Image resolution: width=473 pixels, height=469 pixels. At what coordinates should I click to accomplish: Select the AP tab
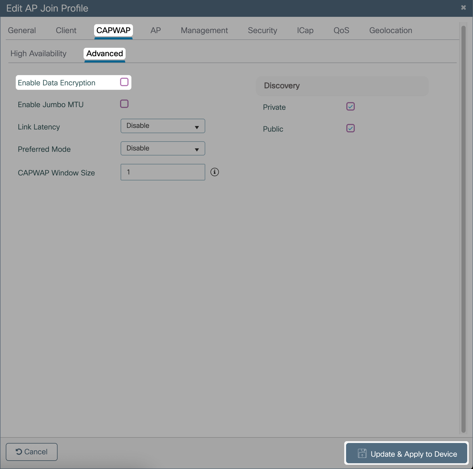pos(156,30)
